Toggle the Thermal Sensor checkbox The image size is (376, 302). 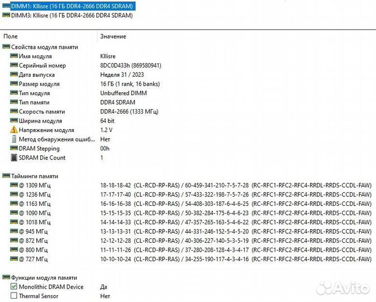[x=14, y=296]
